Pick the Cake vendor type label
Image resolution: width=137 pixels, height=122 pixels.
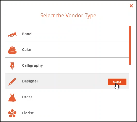[x=27, y=50]
